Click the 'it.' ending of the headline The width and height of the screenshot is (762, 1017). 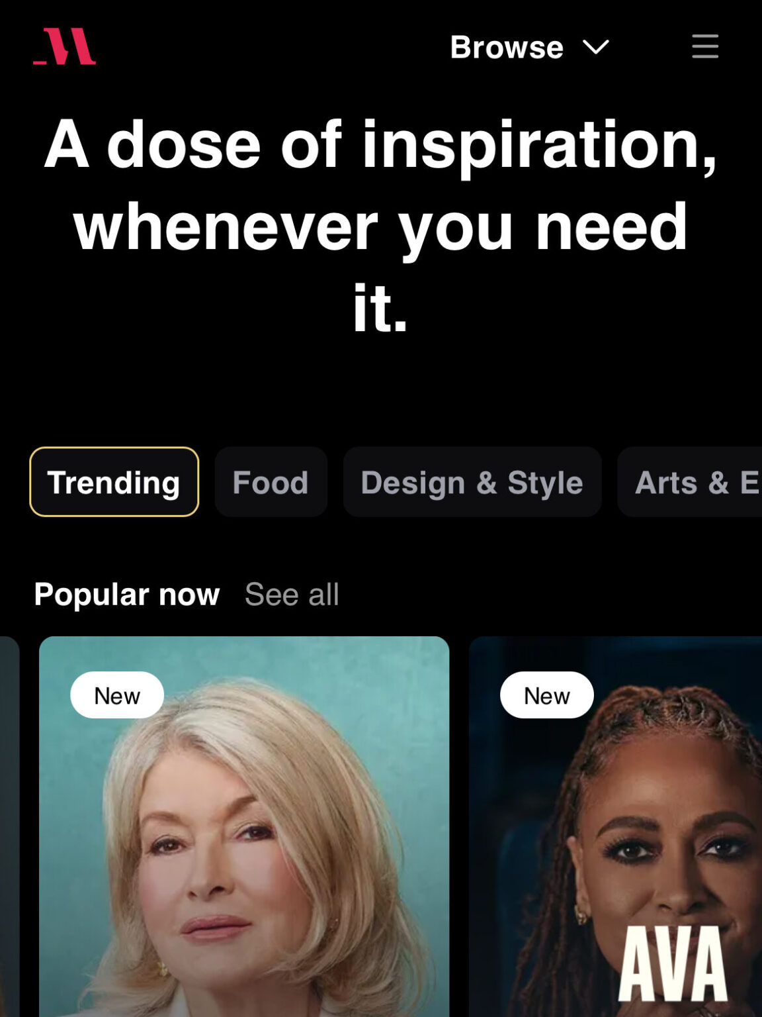click(x=380, y=307)
